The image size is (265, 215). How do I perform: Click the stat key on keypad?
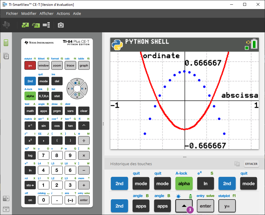pos(57,96)
